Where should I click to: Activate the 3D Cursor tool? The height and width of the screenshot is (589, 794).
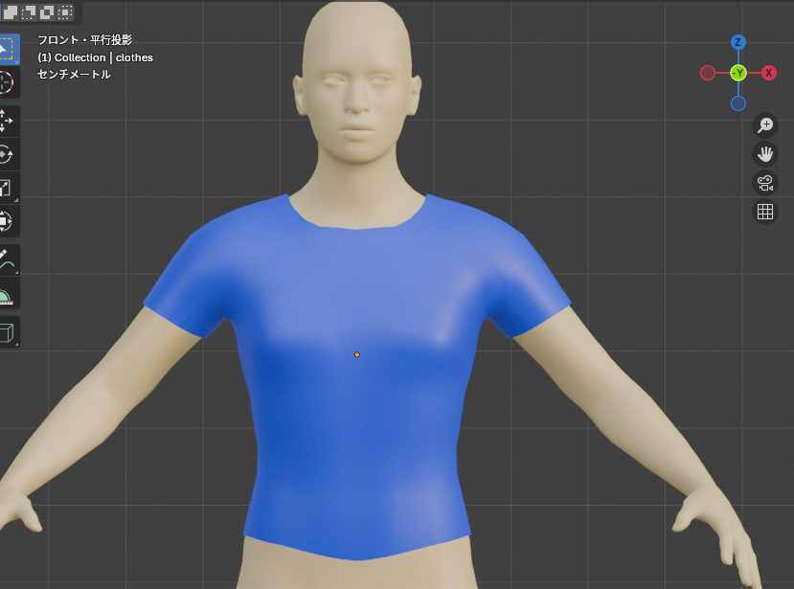6,81
